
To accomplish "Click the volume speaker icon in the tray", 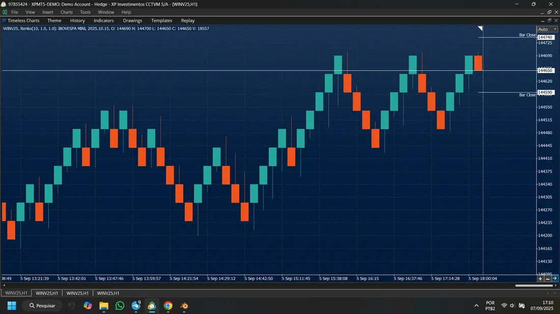I will [513, 306].
